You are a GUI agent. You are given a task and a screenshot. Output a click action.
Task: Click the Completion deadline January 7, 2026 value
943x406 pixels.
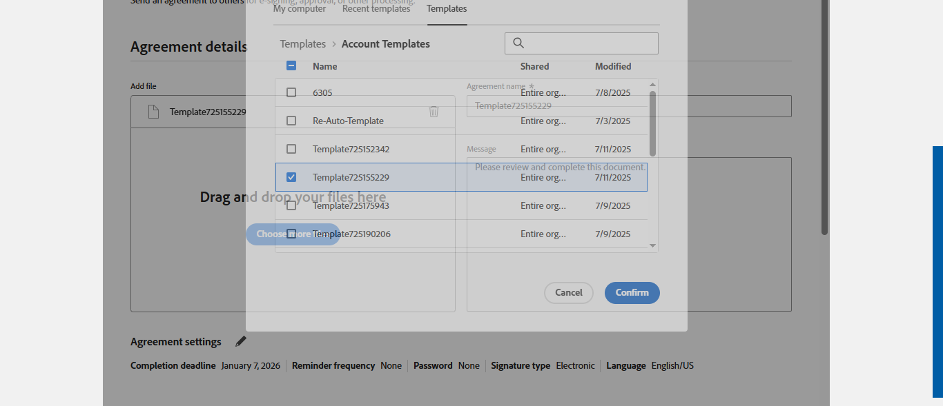coord(251,366)
